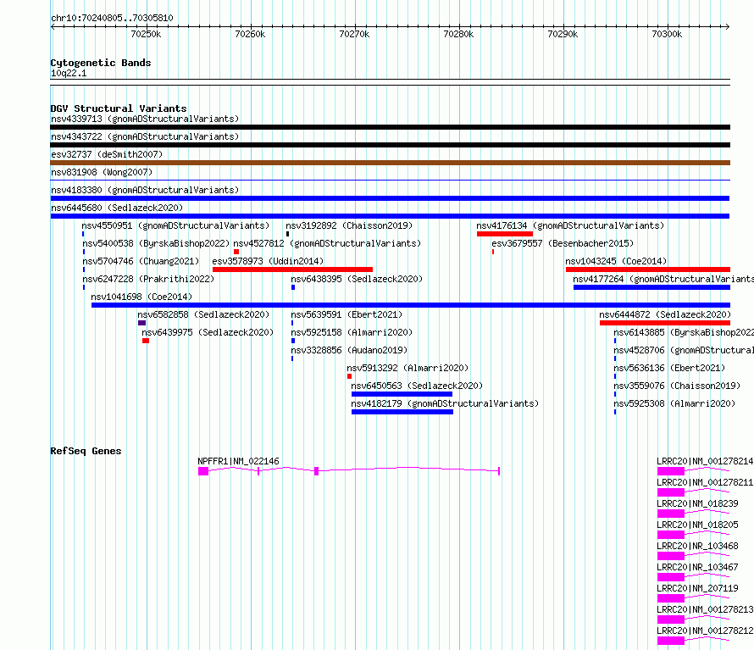Open nsv5925158 (Almarri2020) label
The height and width of the screenshot is (650, 754).
pyautogui.click(x=352, y=332)
